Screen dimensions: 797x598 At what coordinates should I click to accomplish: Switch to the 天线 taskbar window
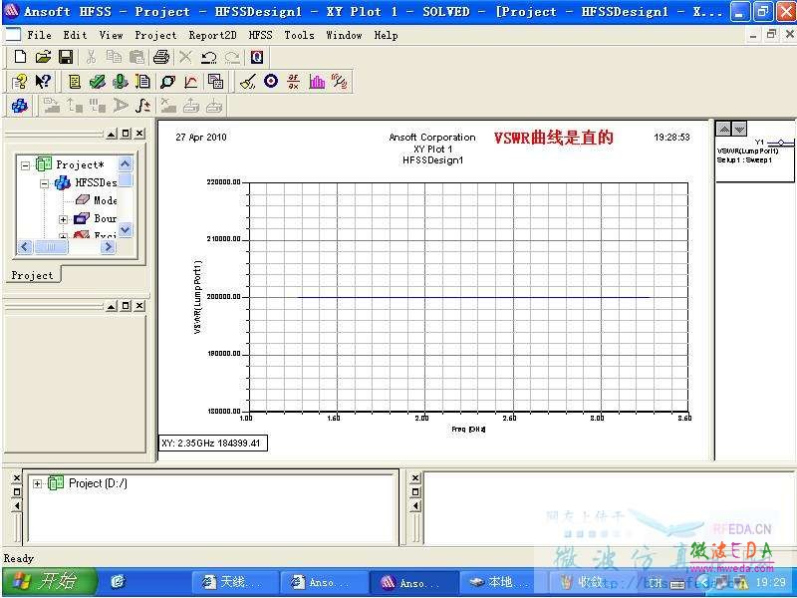235,582
